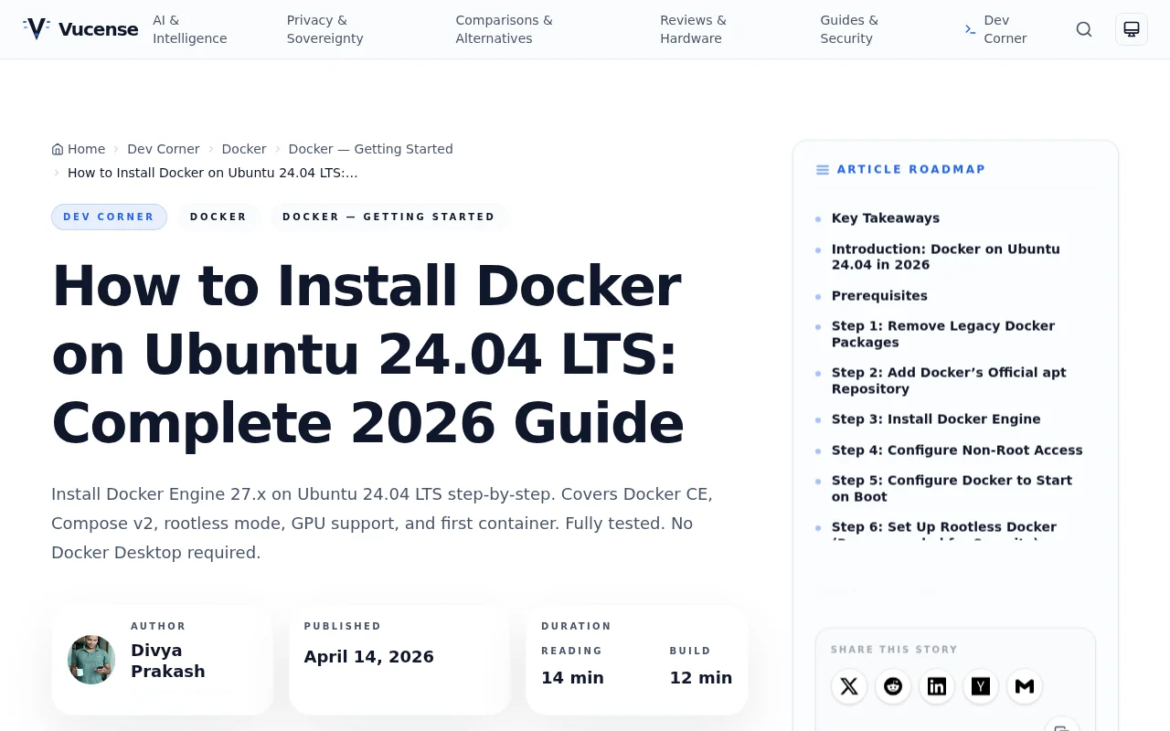
Task: Click the current page breadcrumb title
Action: (213, 173)
